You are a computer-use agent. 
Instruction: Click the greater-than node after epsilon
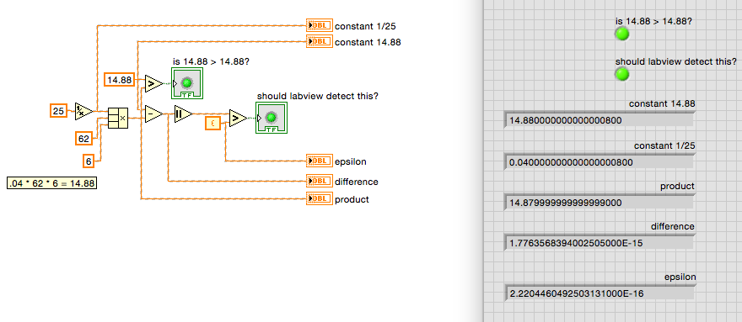238,119
